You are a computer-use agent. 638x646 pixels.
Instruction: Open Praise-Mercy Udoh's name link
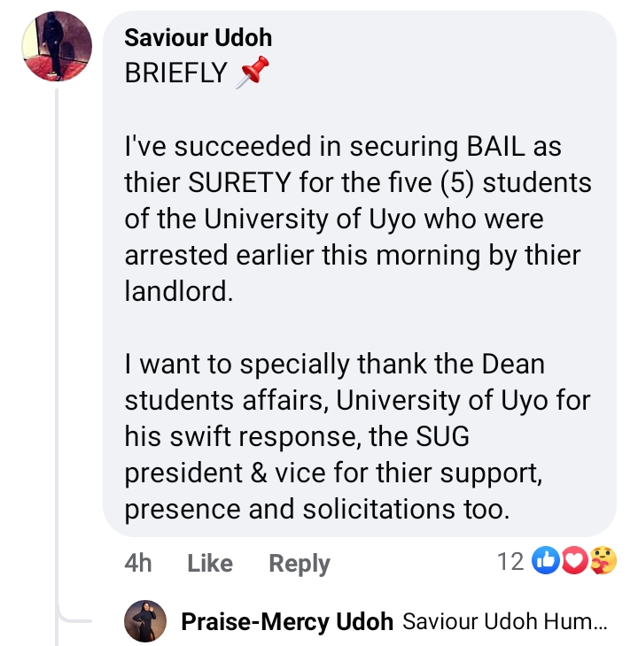287,622
